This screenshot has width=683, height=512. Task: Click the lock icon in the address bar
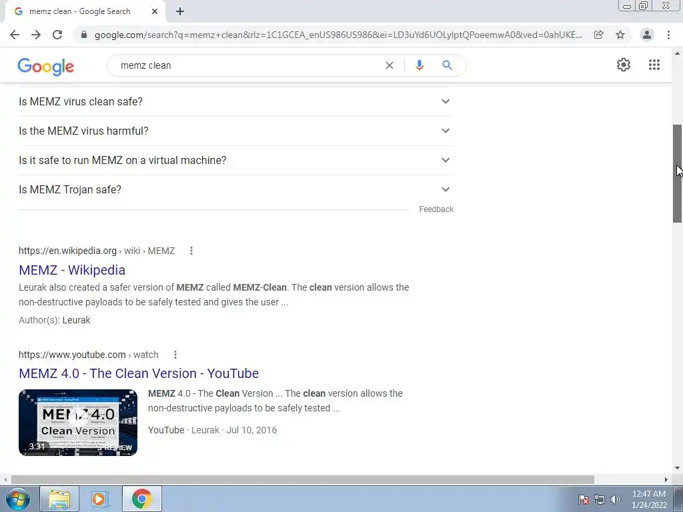pyautogui.click(x=84, y=35)
